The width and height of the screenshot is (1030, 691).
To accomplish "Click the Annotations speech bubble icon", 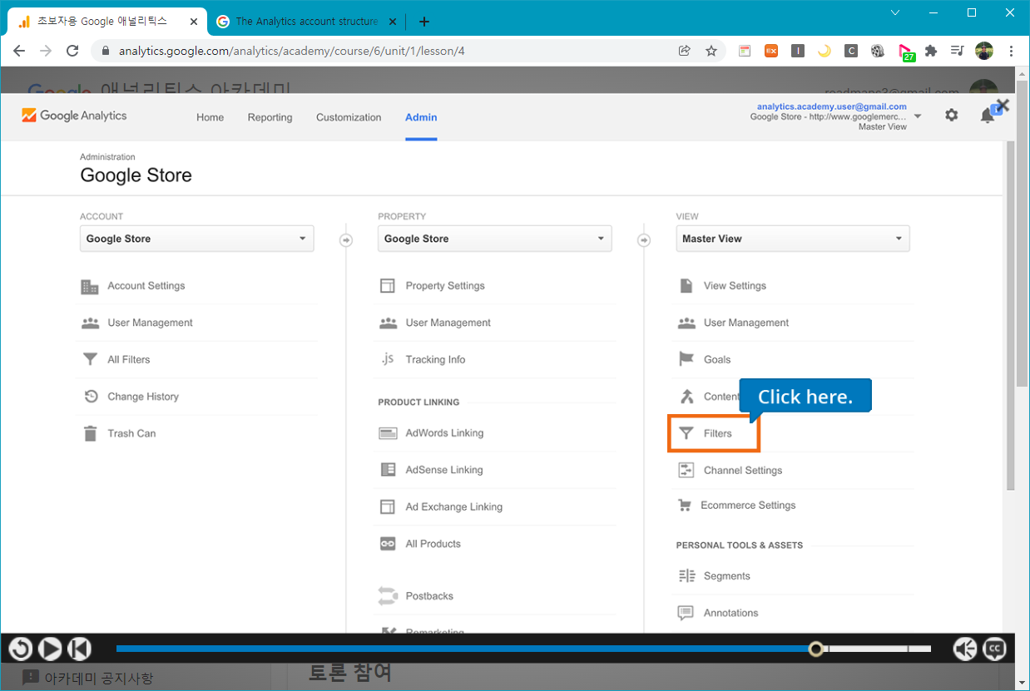I will point(686,613).
